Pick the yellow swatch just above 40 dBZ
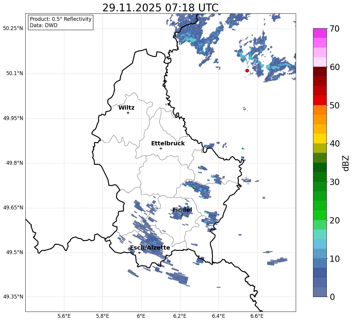353x322 pixels. (320, 139)
